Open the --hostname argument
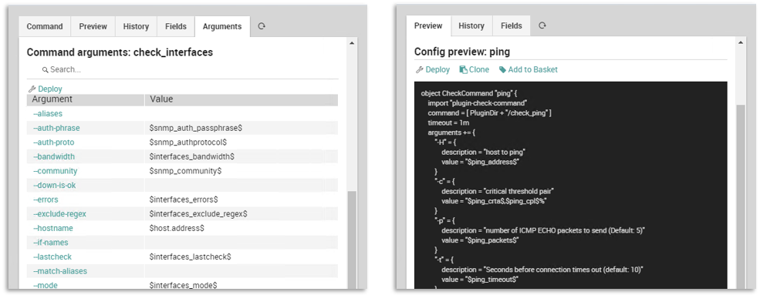 tap(52, 228)
